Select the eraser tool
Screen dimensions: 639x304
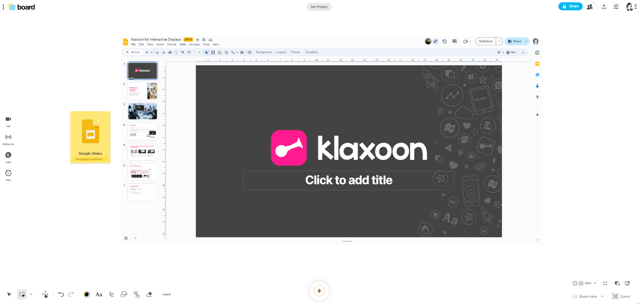pos(149,294)
